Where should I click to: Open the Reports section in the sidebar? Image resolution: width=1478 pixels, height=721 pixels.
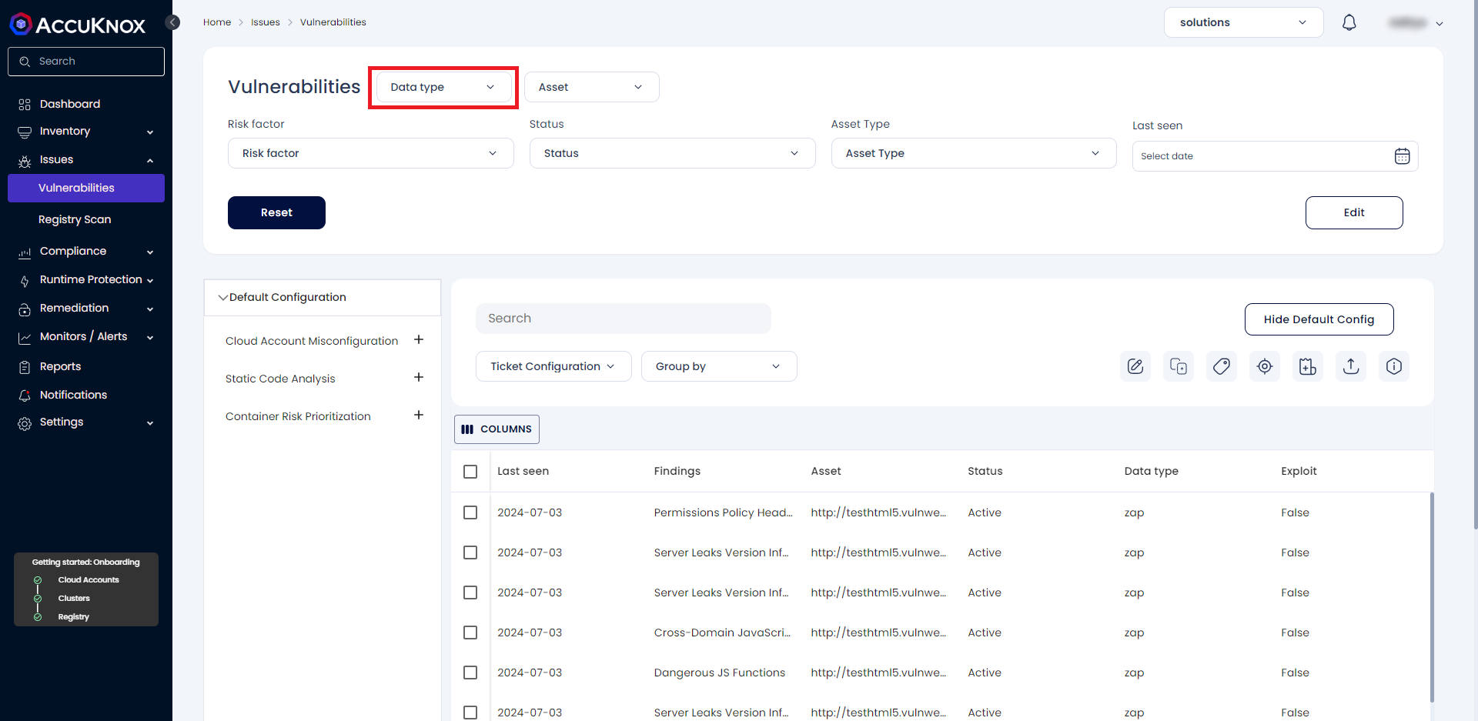click(x=59, y=366)
